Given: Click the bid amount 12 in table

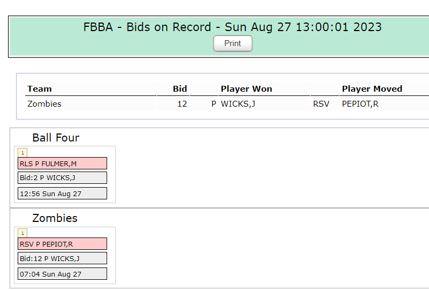Looking at the screenshot, I should pos(182,104).
